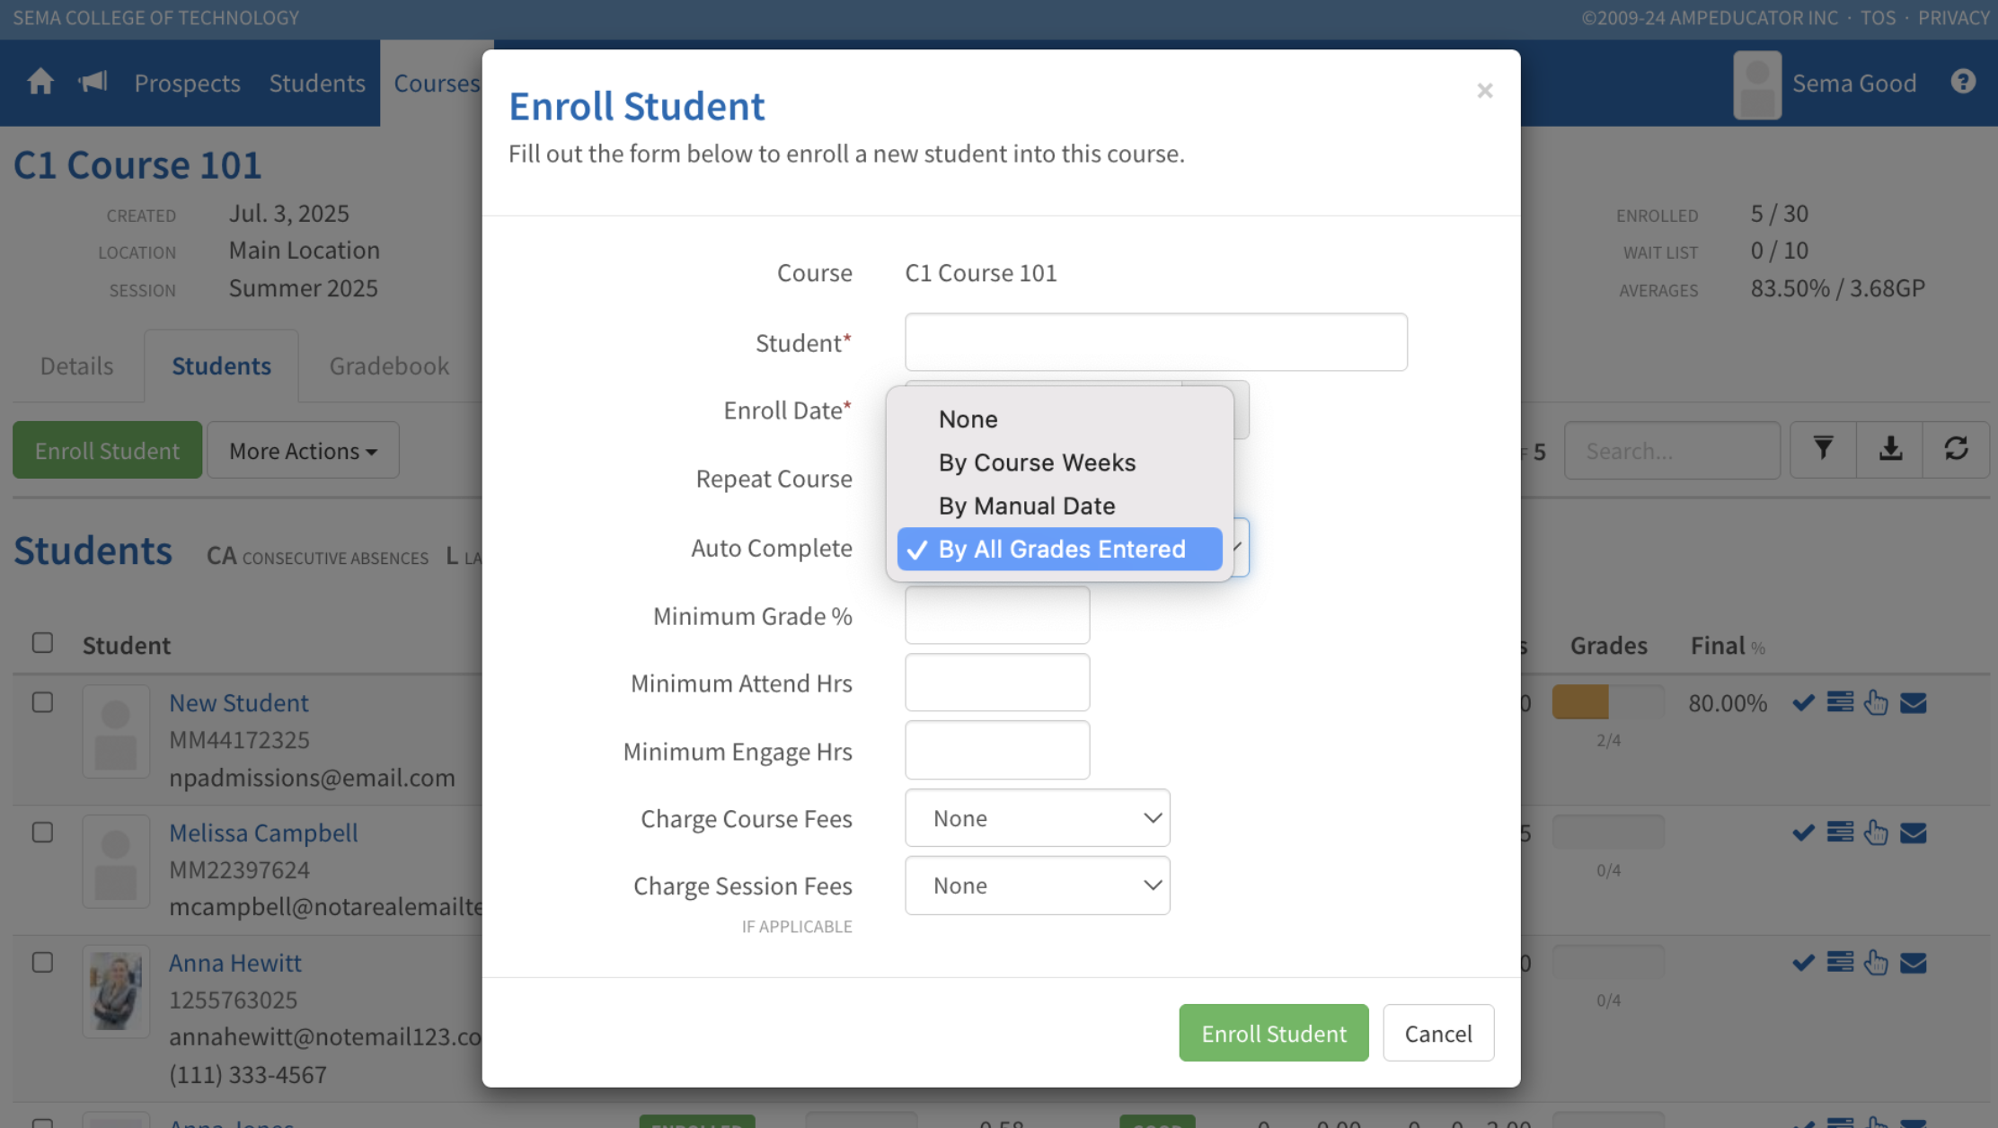Open the Charge Session Fees dropdown
This screenshot has height=1128, width=1998.
[x=1037, y=886]
